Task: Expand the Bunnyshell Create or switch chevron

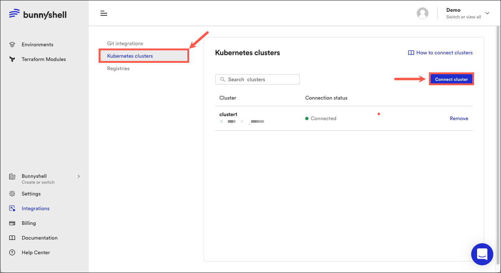Action: click(x=78, y=176)
